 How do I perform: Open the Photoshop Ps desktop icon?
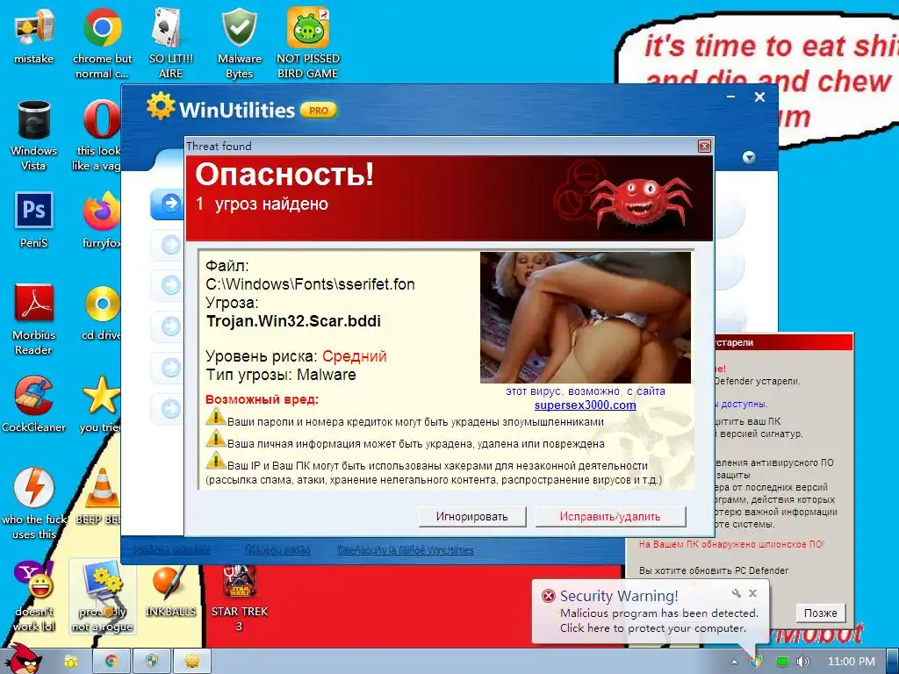click(34, 220)
